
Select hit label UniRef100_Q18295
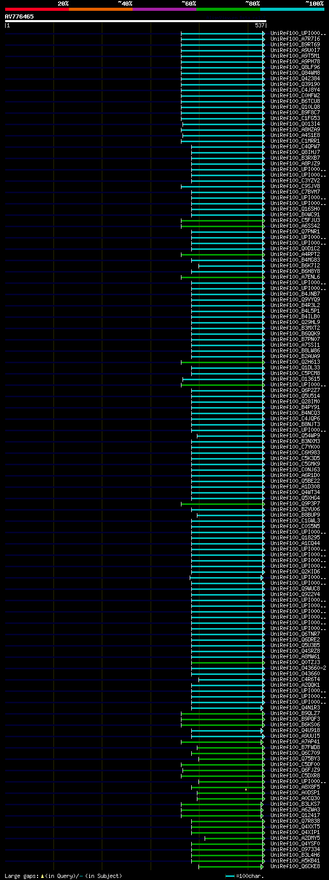295,537
